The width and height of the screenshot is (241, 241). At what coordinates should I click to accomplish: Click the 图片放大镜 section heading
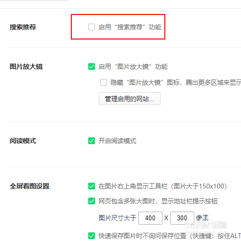tap(26, 67)
